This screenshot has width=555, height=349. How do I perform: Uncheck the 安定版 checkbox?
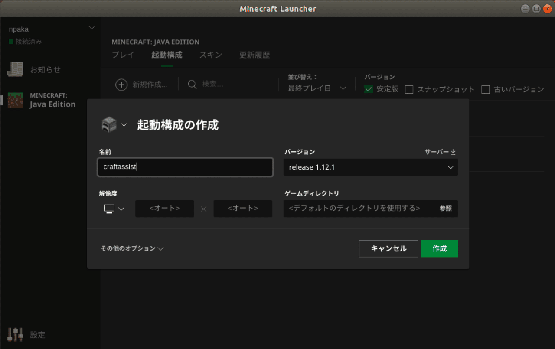pos(369,89)
